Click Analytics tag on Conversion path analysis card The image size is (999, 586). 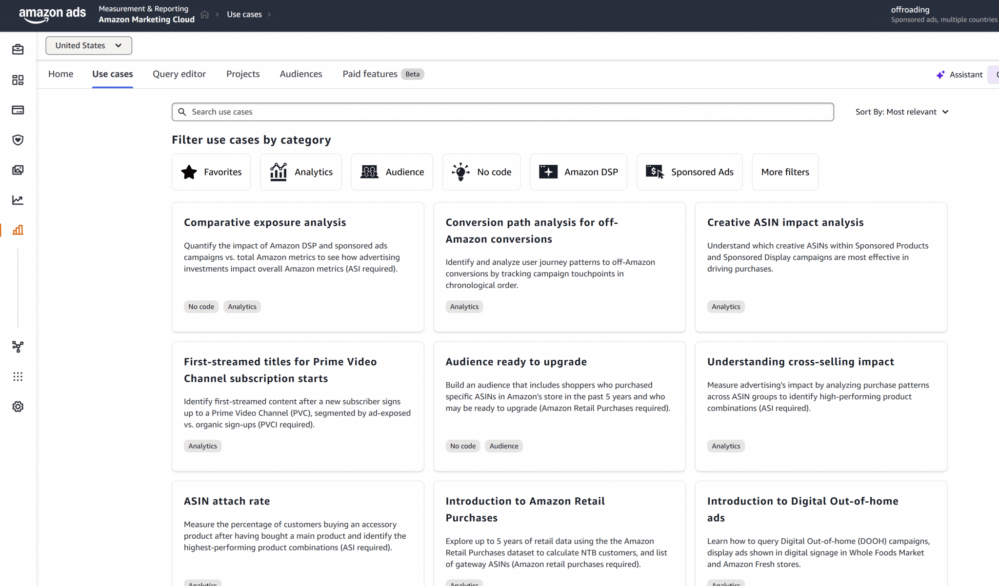pos(464,307)
